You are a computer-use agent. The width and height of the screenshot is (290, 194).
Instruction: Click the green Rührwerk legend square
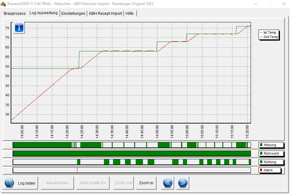(x=261, y=153)
